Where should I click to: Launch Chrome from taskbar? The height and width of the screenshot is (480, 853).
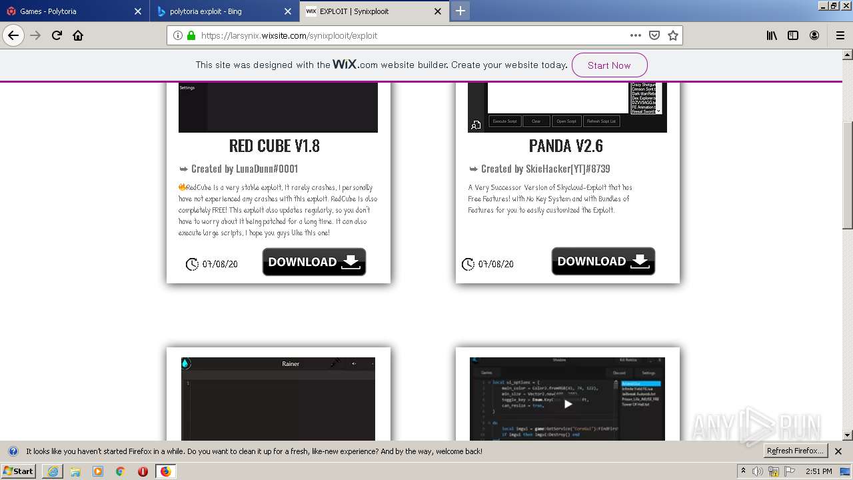[121, 471]
